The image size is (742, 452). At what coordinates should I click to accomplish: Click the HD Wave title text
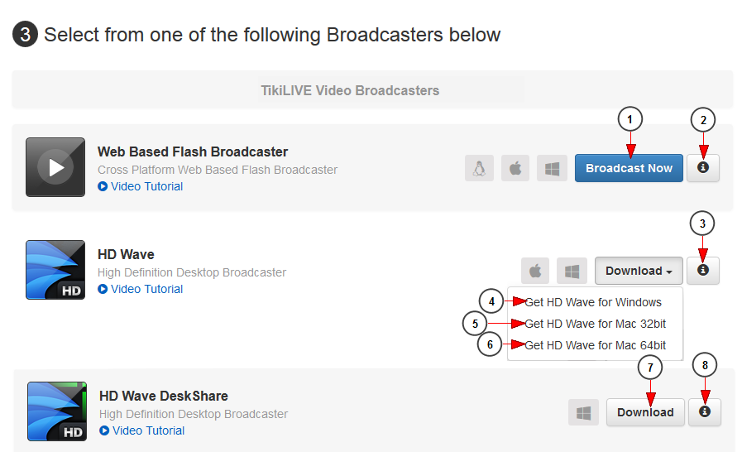click(126, 254)
